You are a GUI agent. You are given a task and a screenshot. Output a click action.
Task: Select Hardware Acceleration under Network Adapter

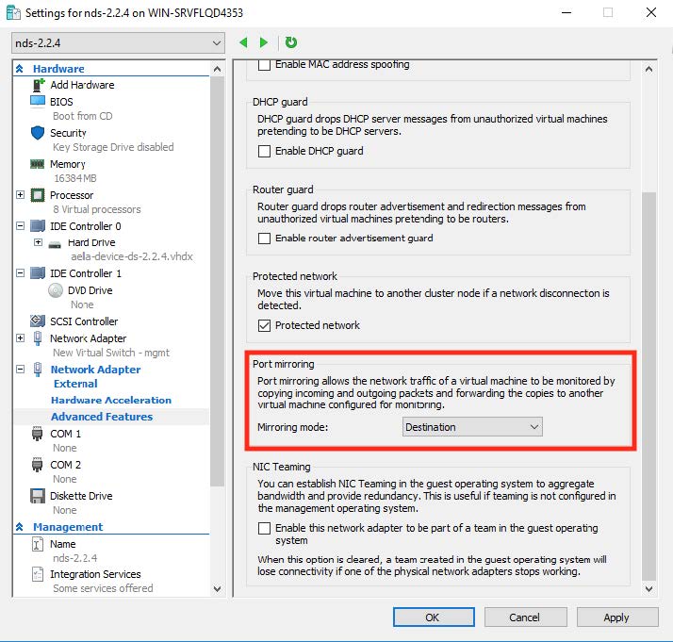[x=110, y=400]
